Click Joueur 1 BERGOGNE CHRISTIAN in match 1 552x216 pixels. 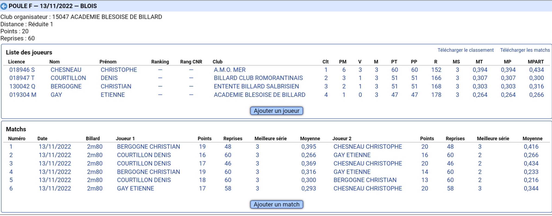point(149,147)
